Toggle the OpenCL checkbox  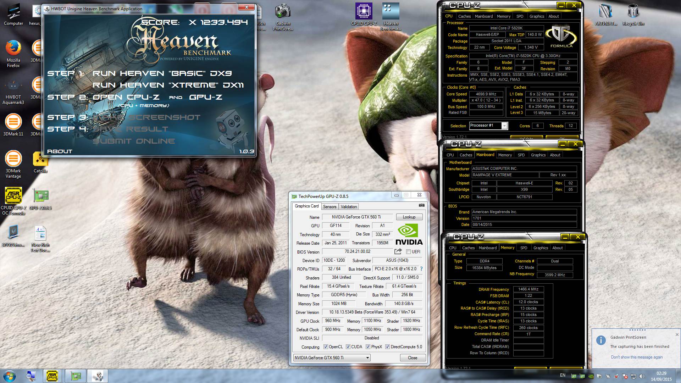326,347
